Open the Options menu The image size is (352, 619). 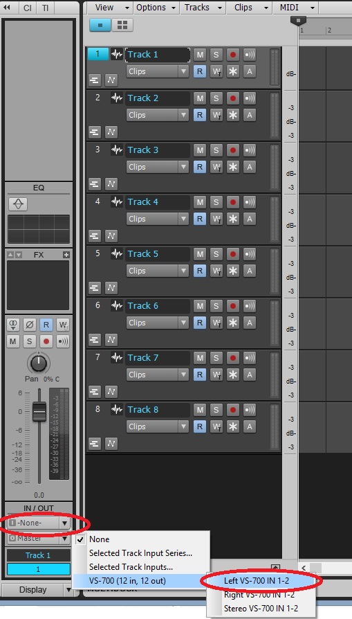(154, 8)
